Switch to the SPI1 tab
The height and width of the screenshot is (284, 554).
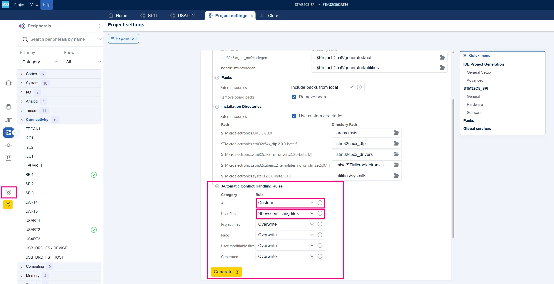pyautogui.click(x=148, y=16)
